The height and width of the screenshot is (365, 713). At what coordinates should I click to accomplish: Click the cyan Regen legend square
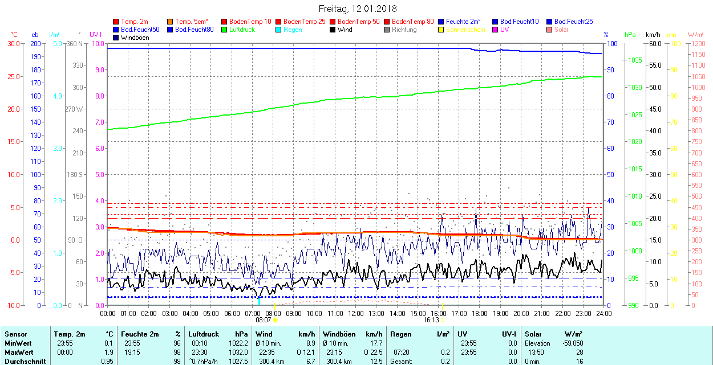click(278, 30)
